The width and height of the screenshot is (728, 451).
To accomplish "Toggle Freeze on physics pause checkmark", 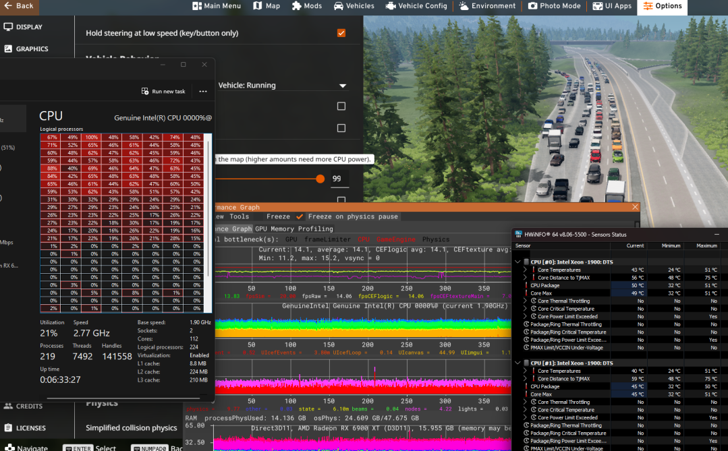I will [300, 216].
